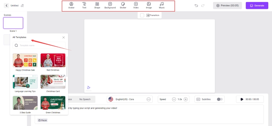Click the CC subtitles icon

point(198,99)
